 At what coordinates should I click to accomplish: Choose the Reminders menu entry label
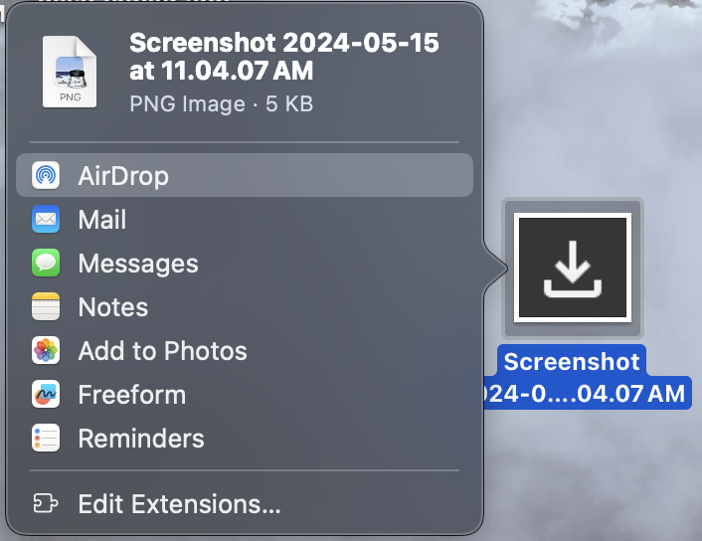[x=141, y=439]
